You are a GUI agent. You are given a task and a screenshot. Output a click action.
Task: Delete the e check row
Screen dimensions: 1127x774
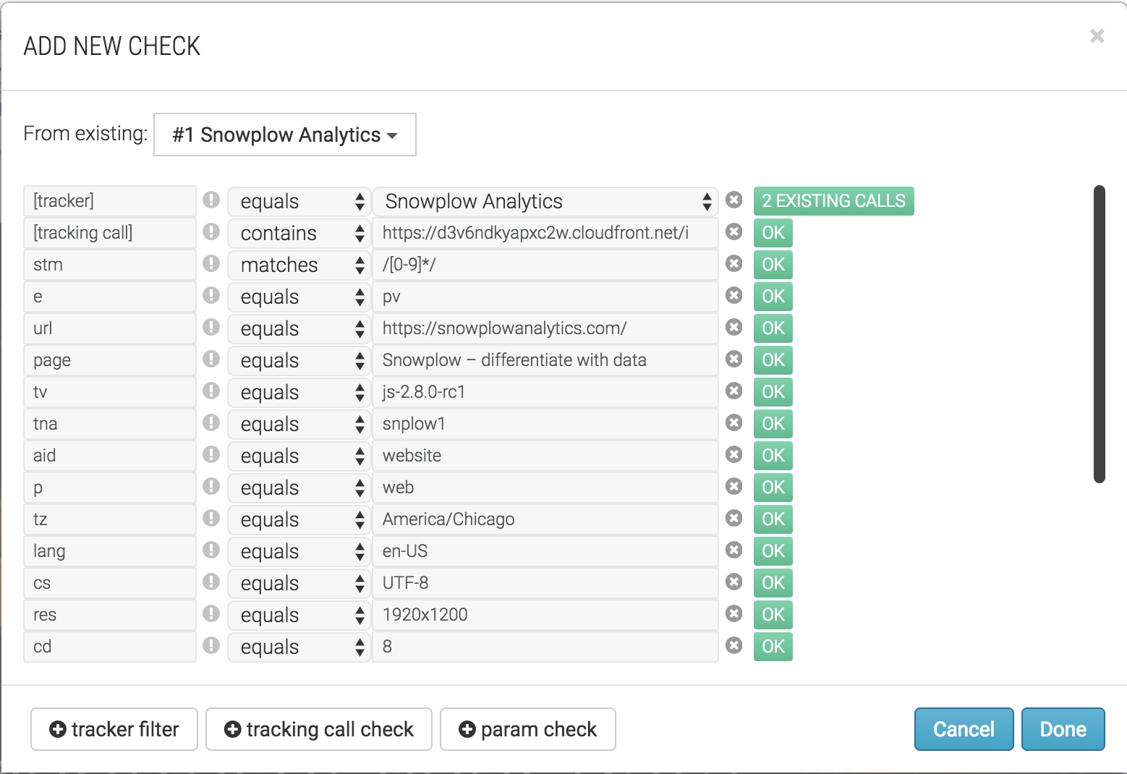733,296
